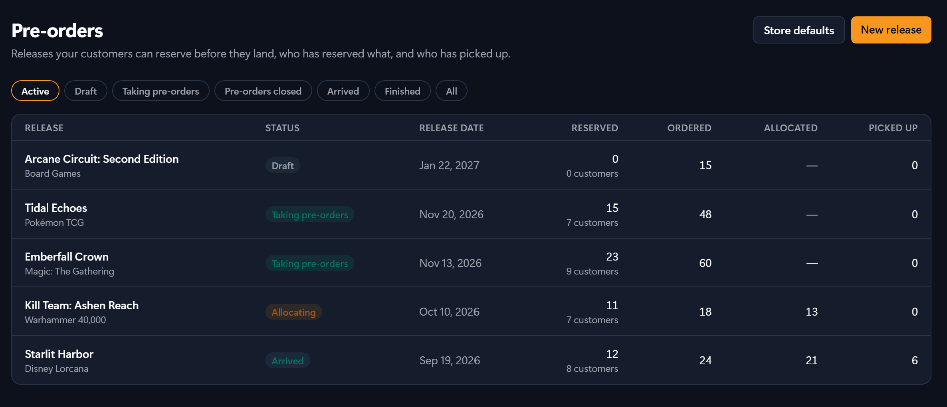Show All releases filter
947x407 pixels.
(x=451, y=91)
